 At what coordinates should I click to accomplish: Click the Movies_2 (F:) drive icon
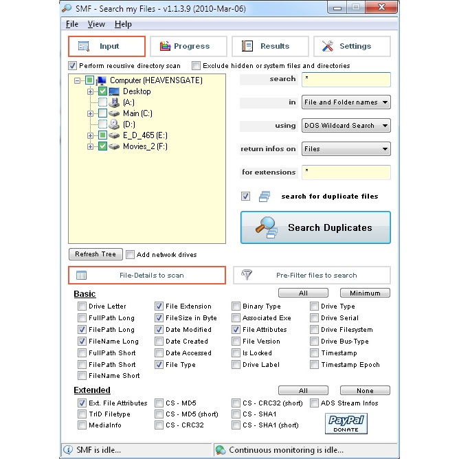click(x=115, y=146)
